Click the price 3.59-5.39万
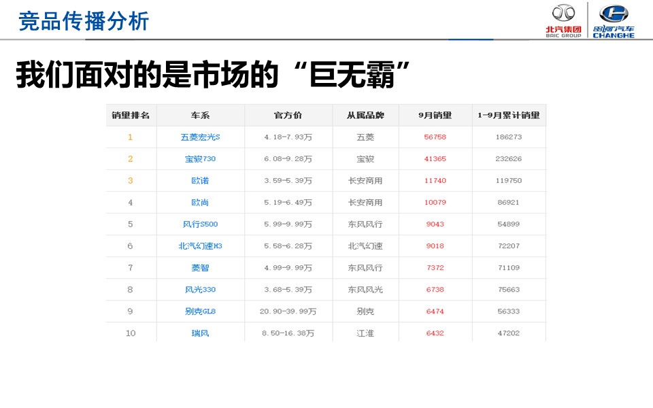653x408 pixels. (x=288, y=181)
